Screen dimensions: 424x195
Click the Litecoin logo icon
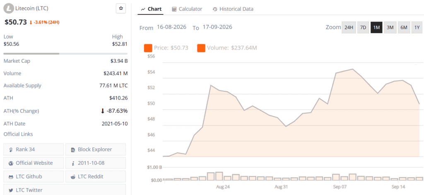pyautogui.click(x=9, y=9)
